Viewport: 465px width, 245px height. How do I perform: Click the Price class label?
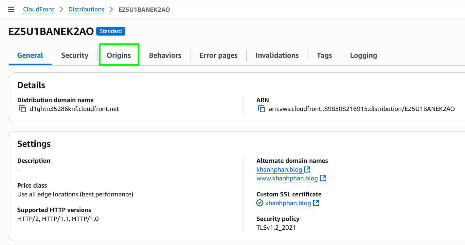pyautogui.click(x=32, y=186)
